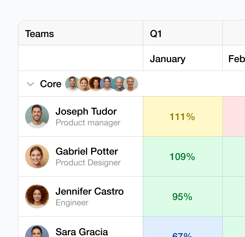Image resolution: width=245 pixels, height=237 pixels.
Task: Open Joseph Tudor's profile picture
Action: point(37,116)
